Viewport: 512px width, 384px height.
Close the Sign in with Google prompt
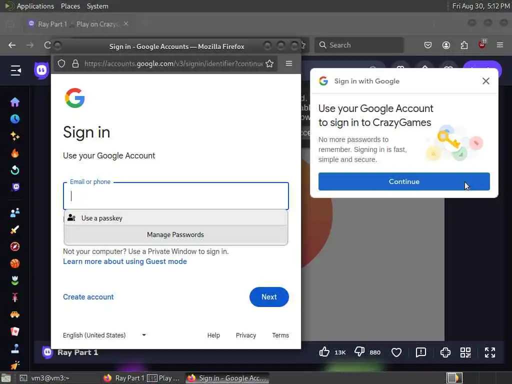(x=486, y=81)
